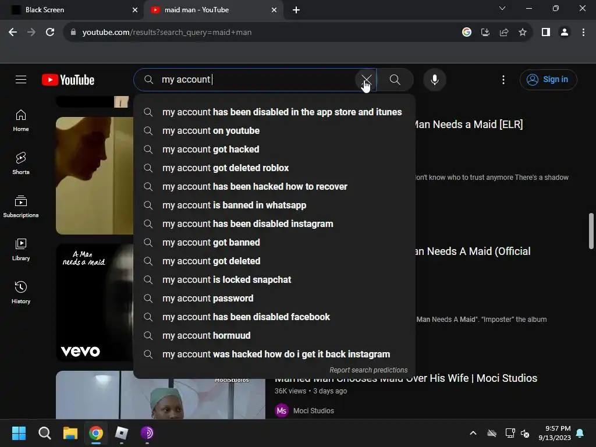Viewport: 596px width, 447px height.
Task: Go back with browser back arrow
Action: [13, 33]
